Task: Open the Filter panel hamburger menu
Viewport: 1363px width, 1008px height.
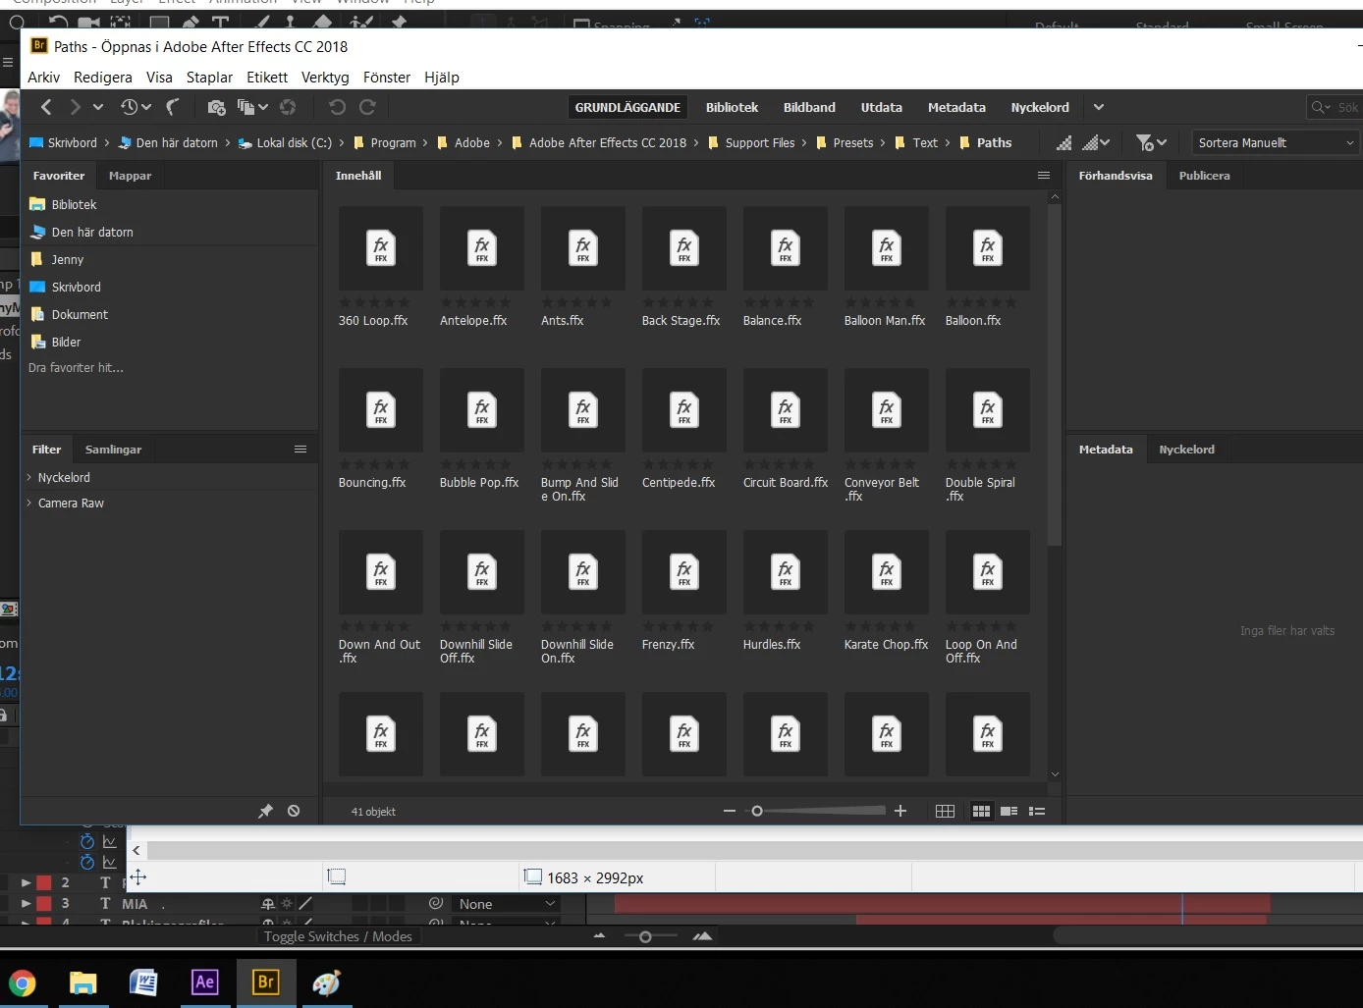Action: pyautogui.click(x=300, y=450)
